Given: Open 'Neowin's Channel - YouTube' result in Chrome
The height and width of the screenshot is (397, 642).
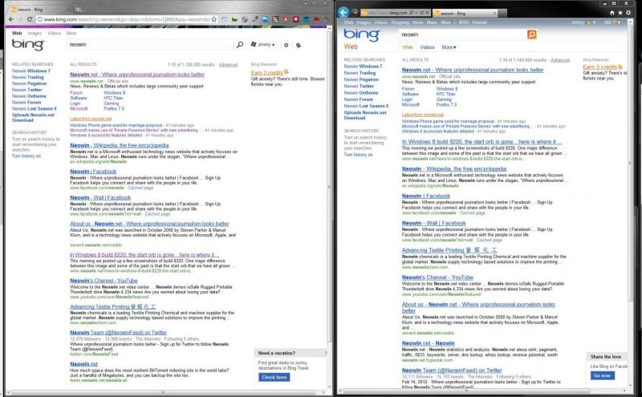Looking at the screenshot, I should pos(104,281).
